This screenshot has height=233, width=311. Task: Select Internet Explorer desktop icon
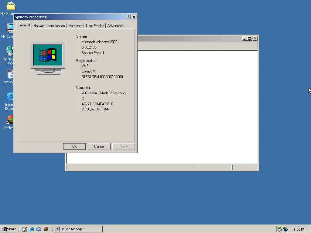pos(9,101)
